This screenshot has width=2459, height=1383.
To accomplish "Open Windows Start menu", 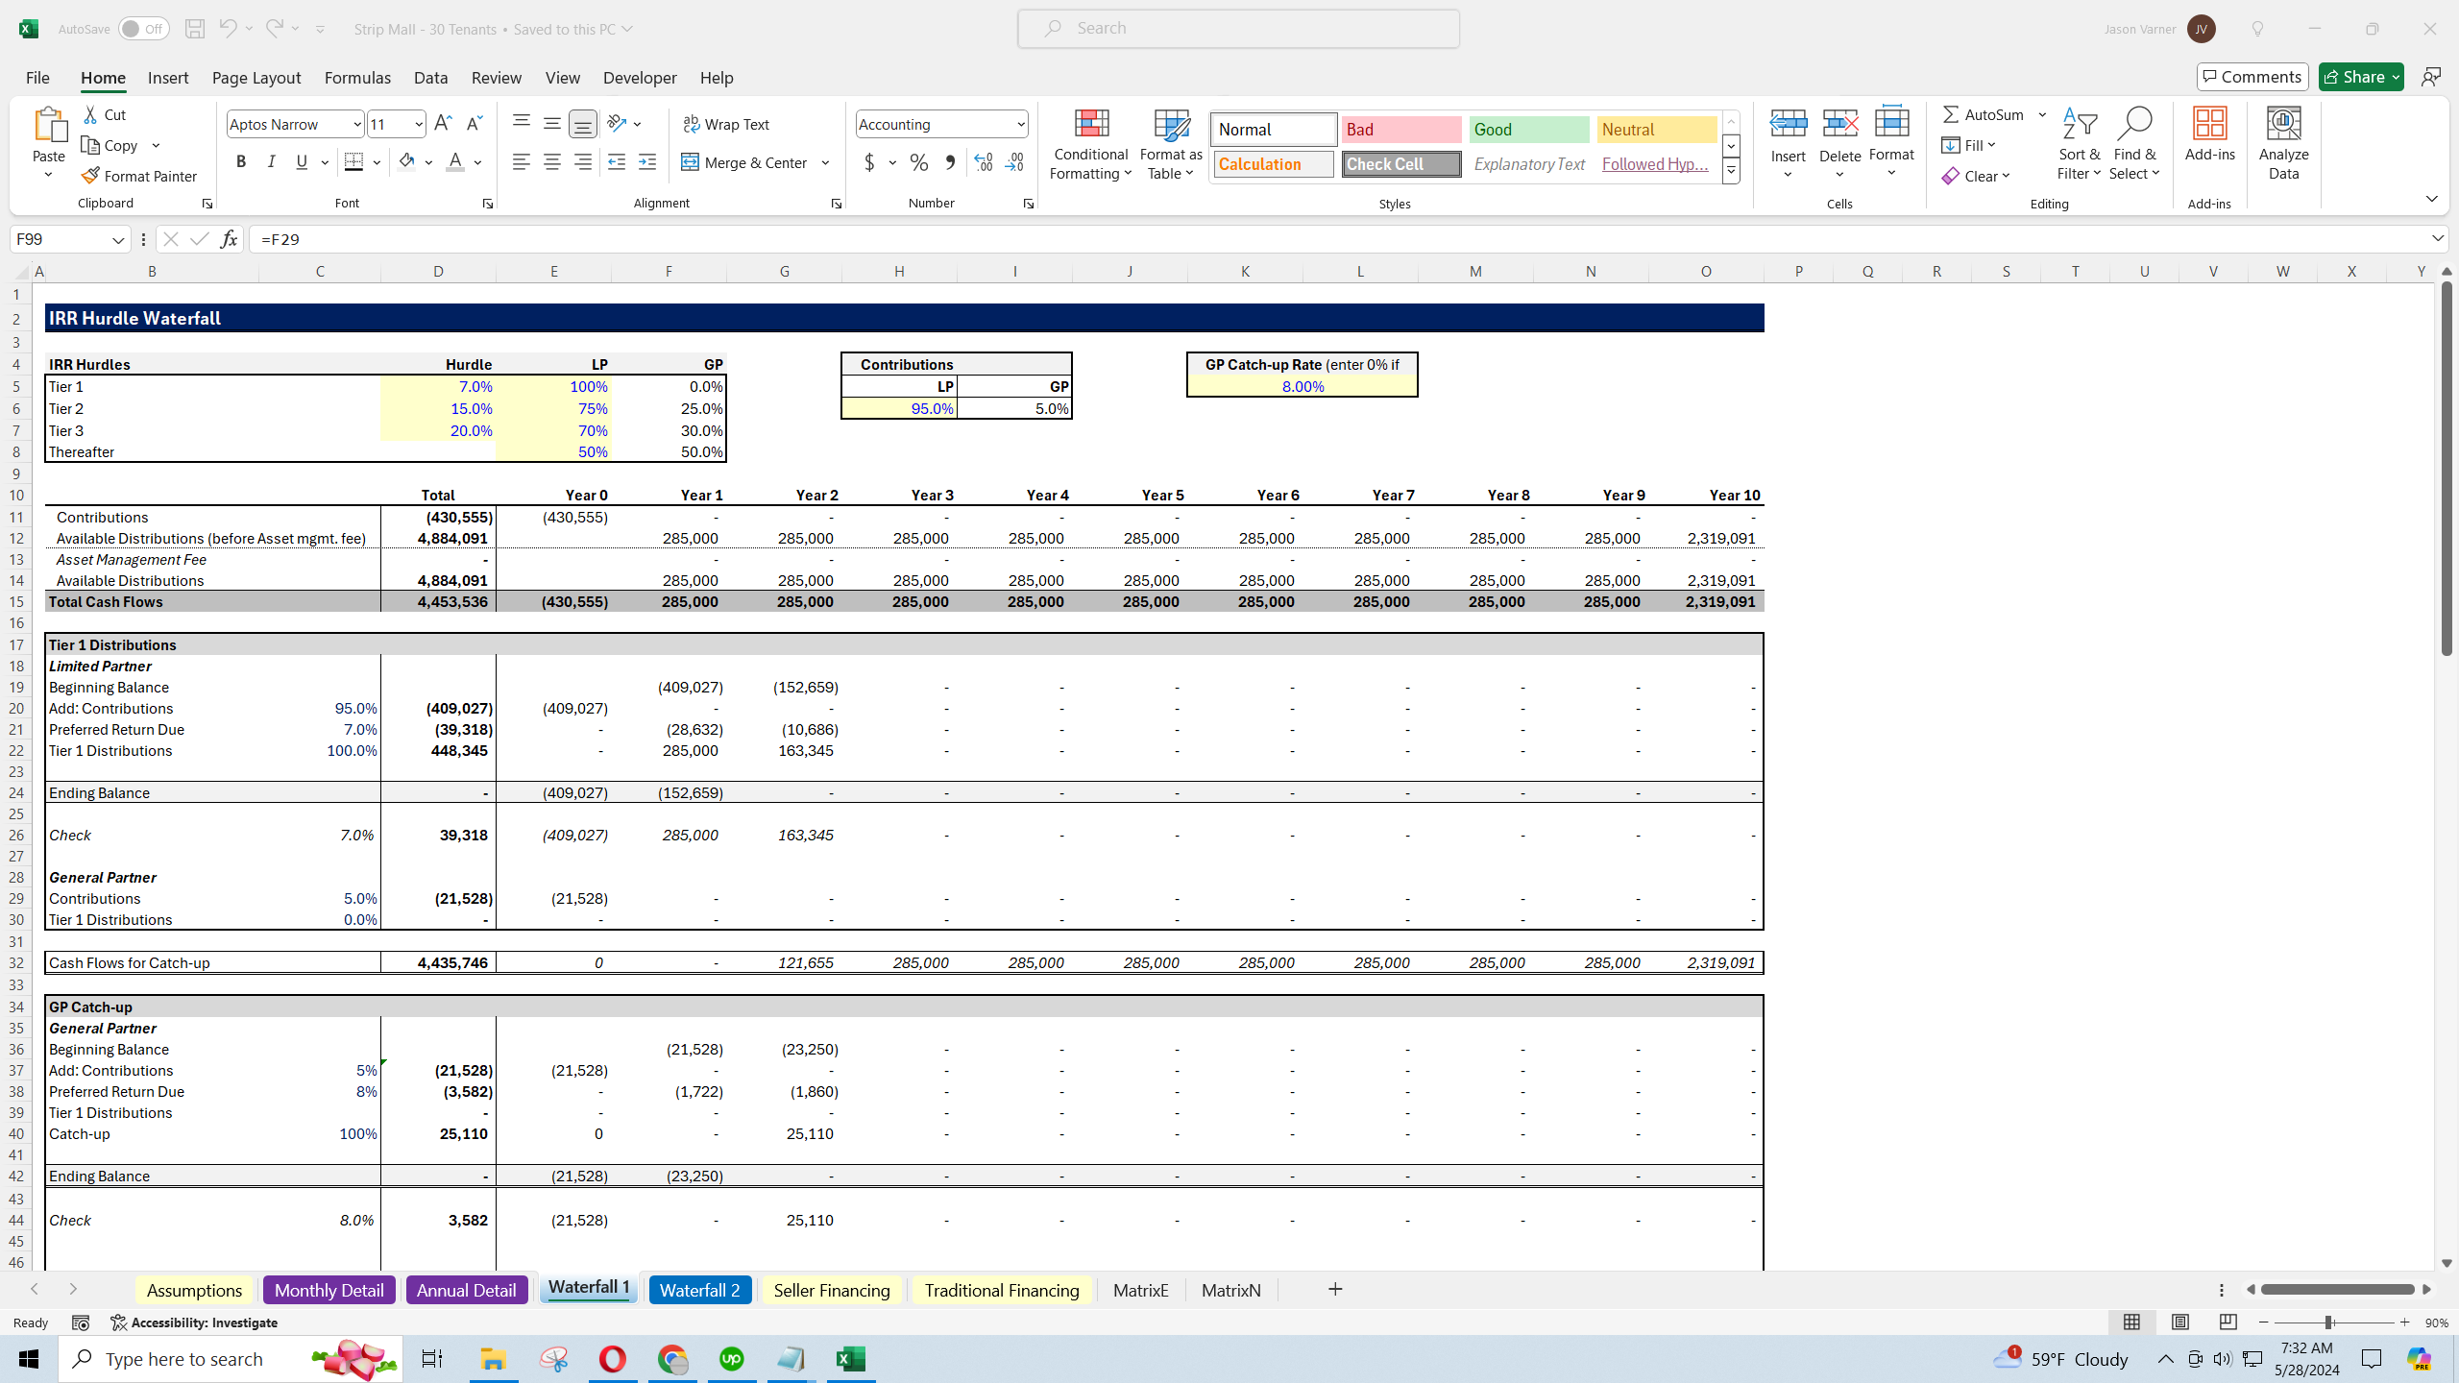I will point(29,1359).
